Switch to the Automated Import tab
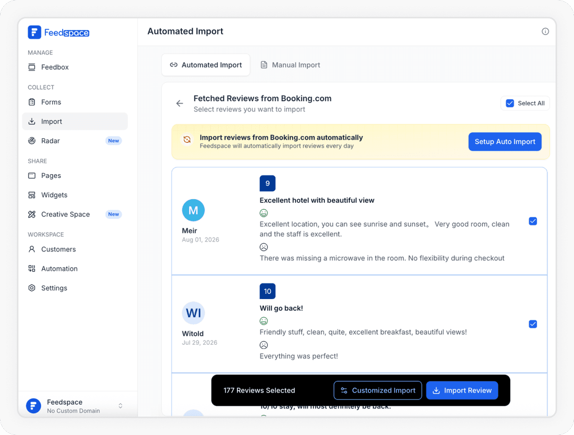Viewport: 574px width, 435px height. pyautogui.click(x=206, y=65)
